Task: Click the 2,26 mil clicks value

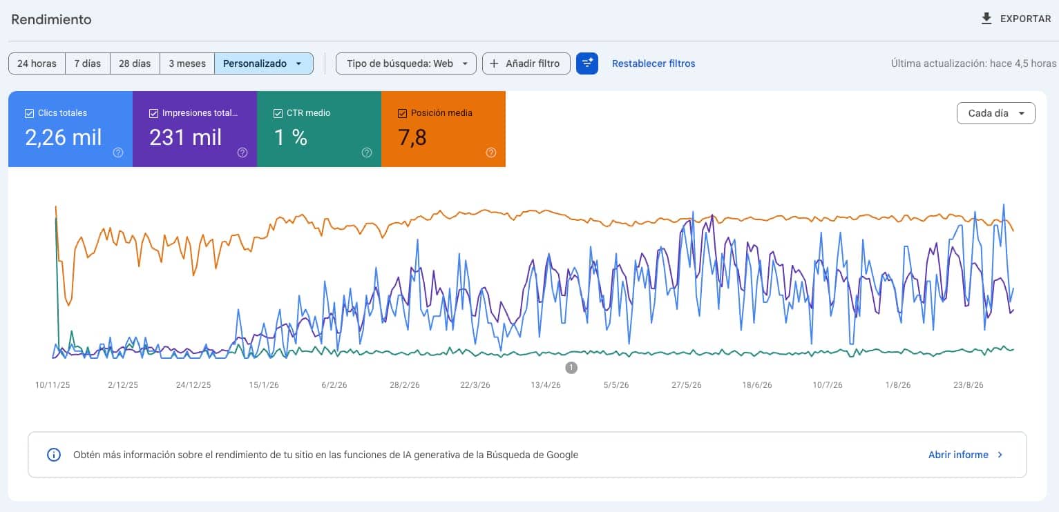Action: point(64,137)
